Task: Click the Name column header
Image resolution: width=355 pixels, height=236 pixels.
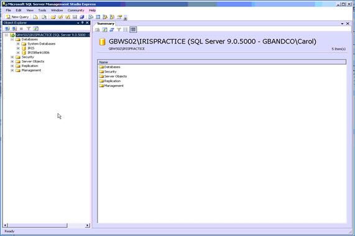Action: click(222, 62)
